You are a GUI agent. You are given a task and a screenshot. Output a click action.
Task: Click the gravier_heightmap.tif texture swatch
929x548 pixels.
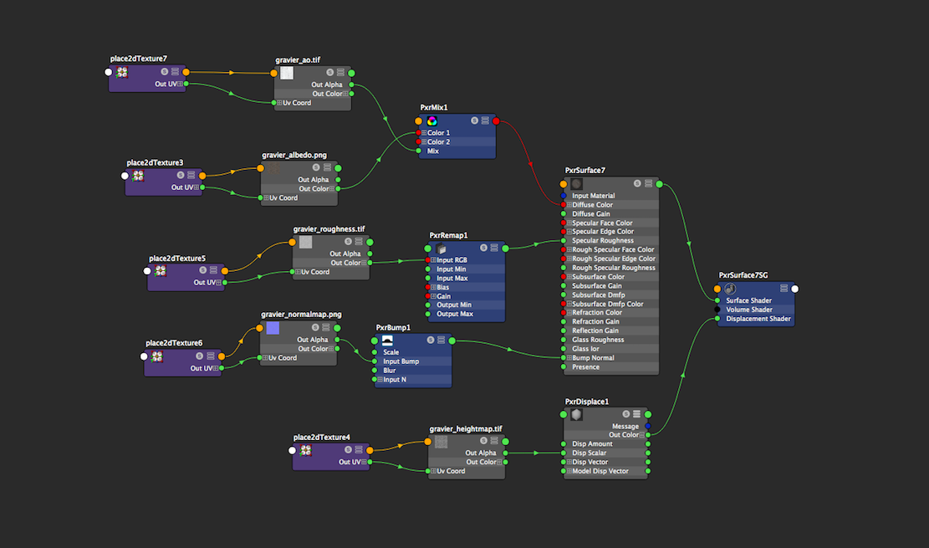(x=441, y=442)
